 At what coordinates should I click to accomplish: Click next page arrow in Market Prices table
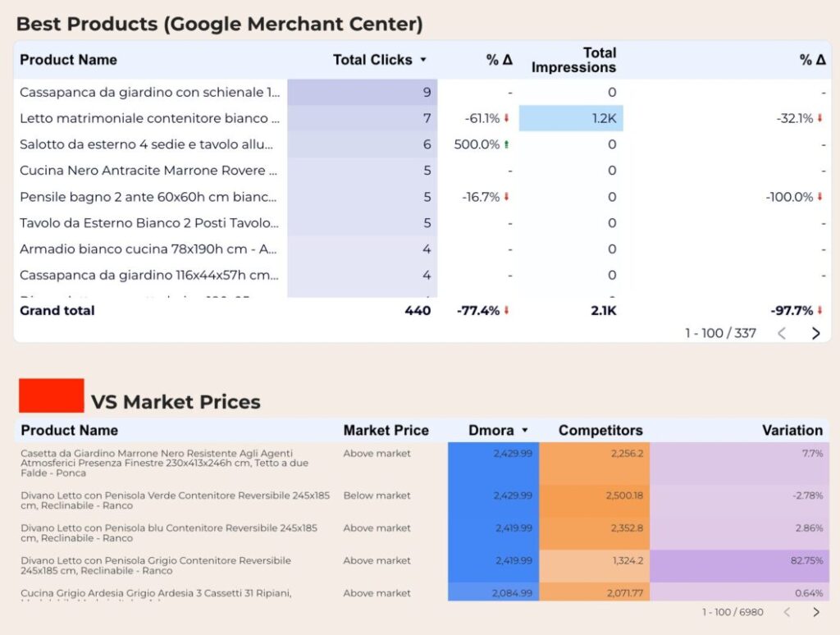(816, 612)
